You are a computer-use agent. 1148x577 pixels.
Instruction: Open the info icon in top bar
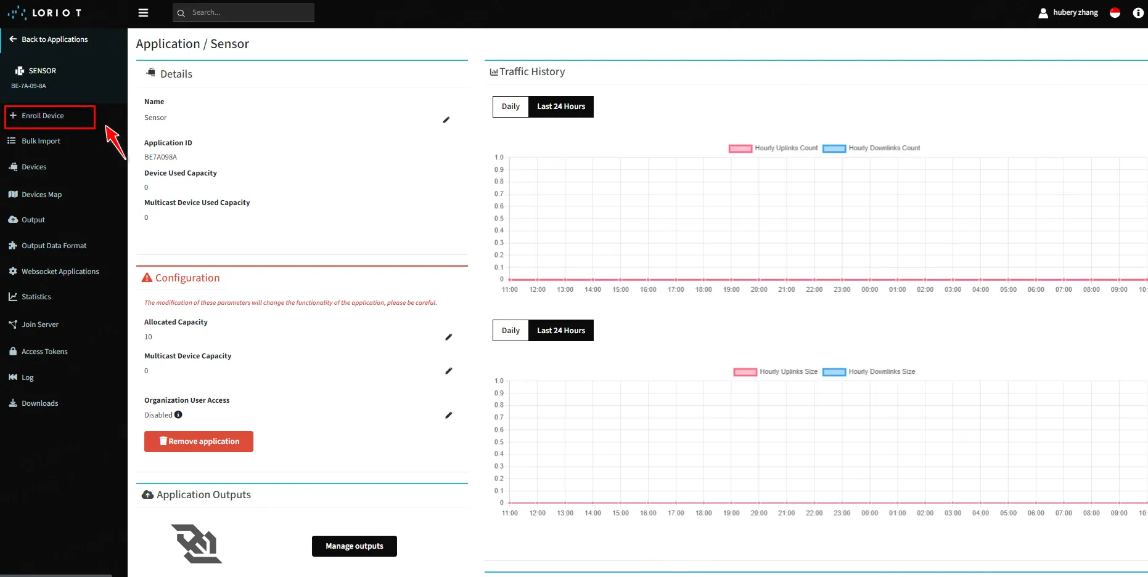click(x=1138, y=13)
